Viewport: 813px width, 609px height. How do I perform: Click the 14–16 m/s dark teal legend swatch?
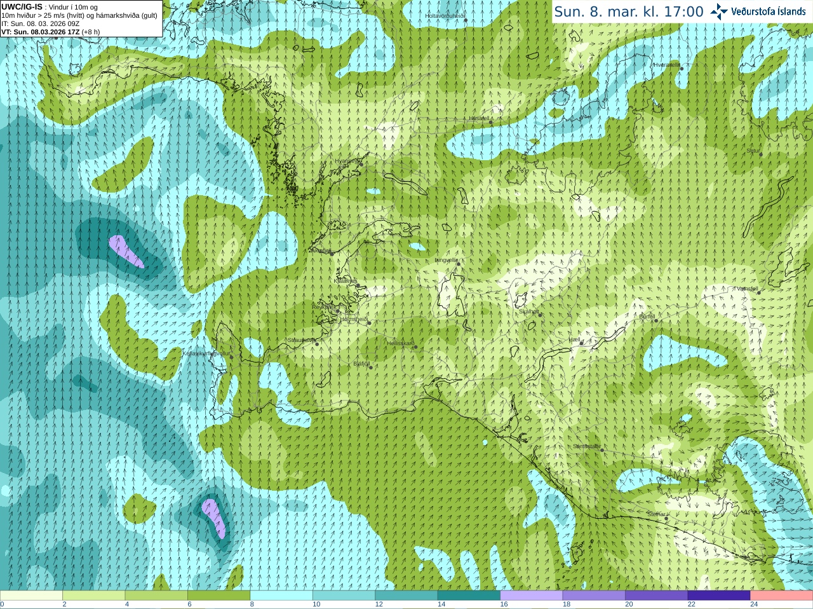click(469, 596)
